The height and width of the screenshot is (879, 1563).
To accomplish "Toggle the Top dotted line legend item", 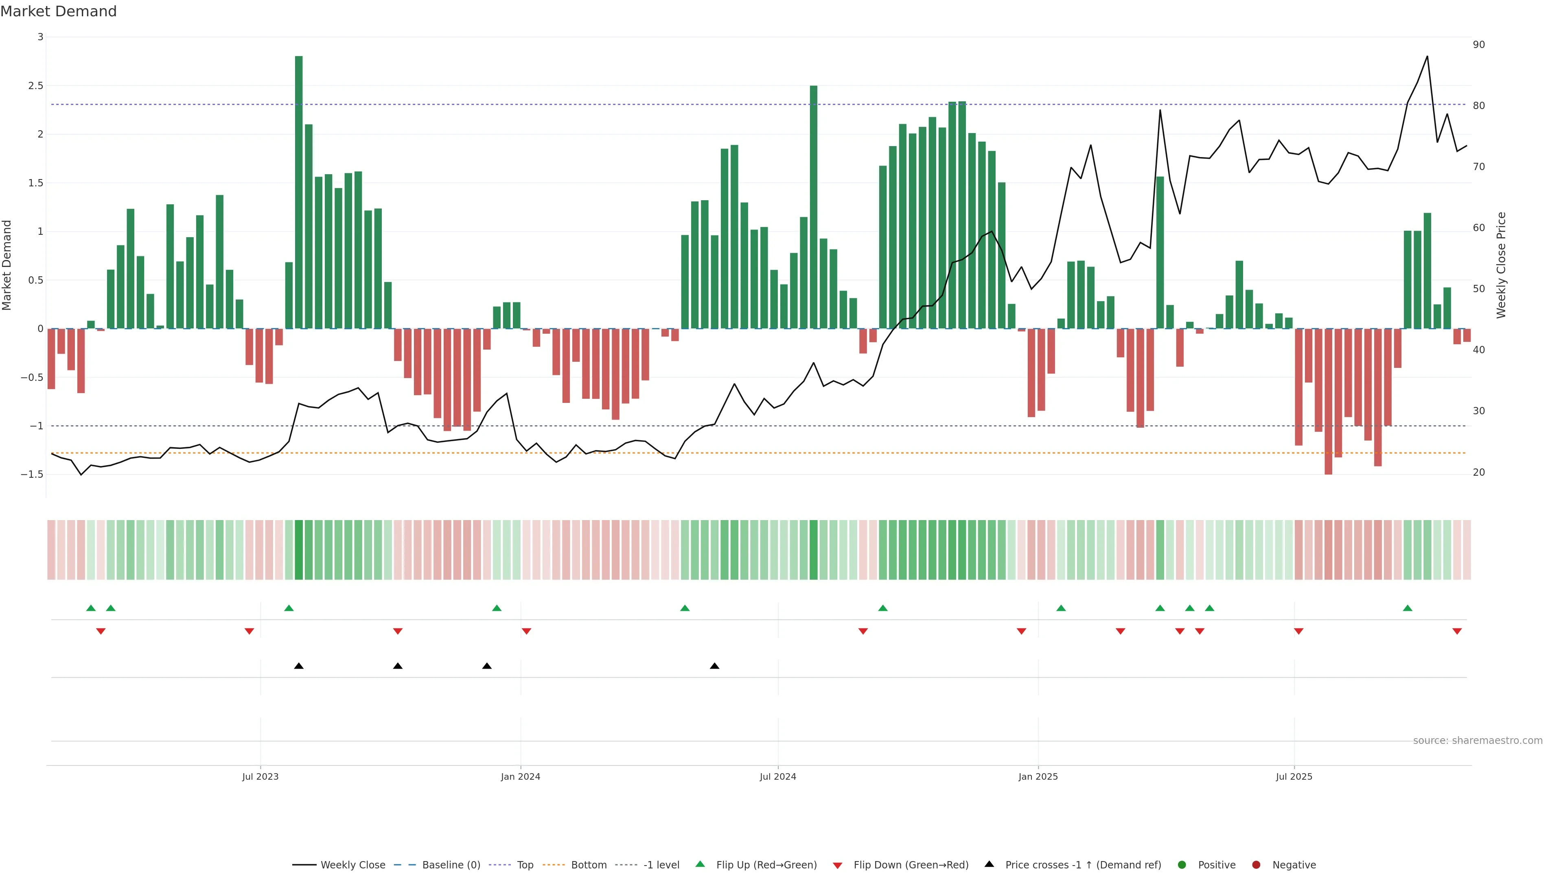I will coord(525,865).
